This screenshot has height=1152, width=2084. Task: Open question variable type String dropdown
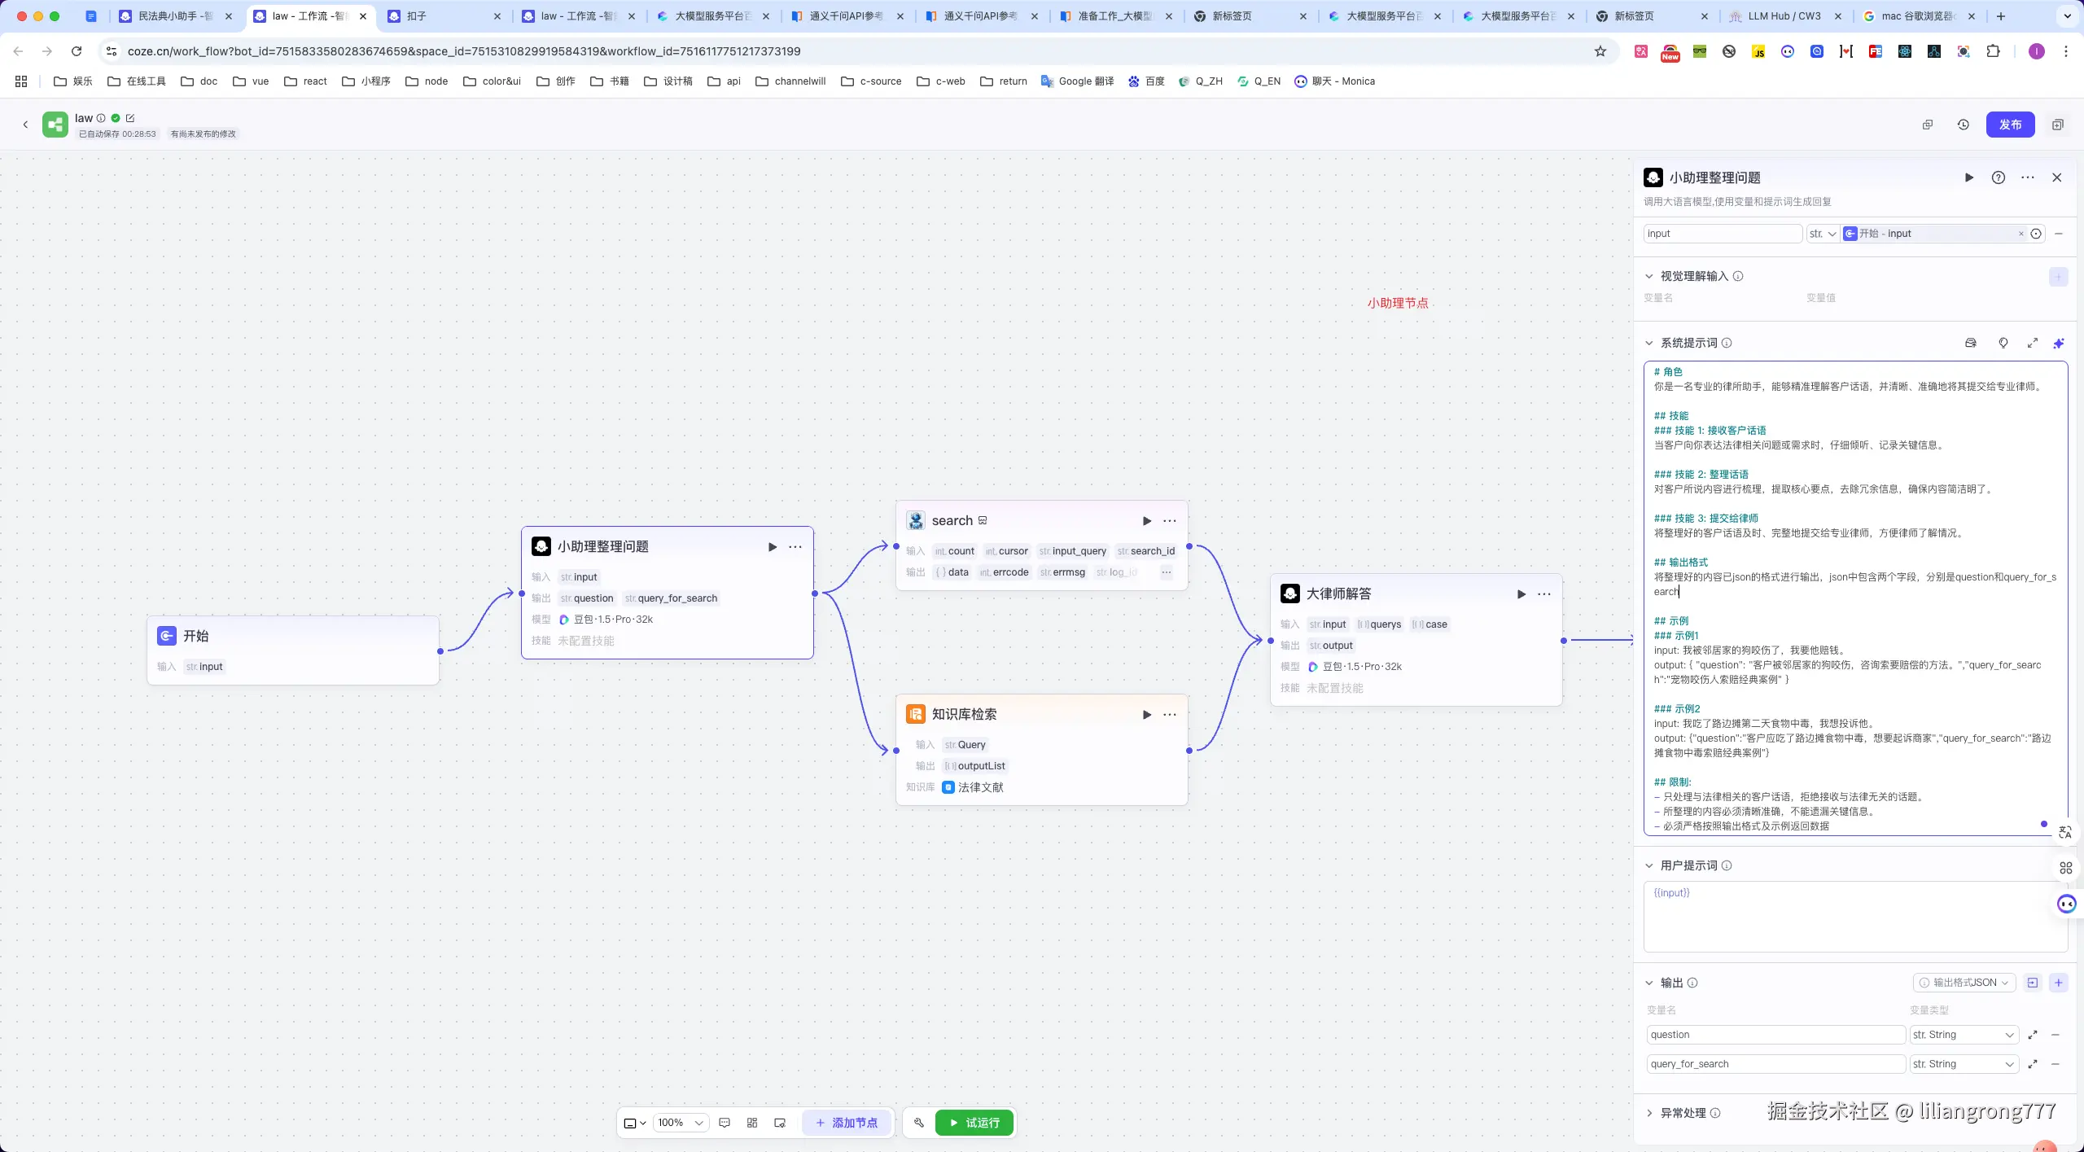click(1964, 1035)
